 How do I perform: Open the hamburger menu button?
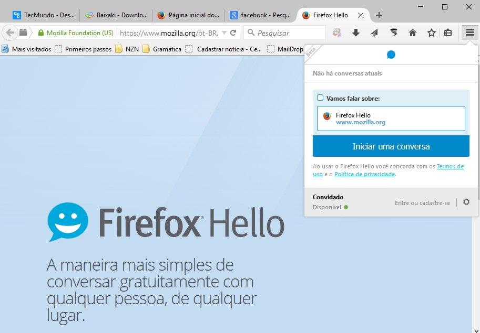point(470,33)
